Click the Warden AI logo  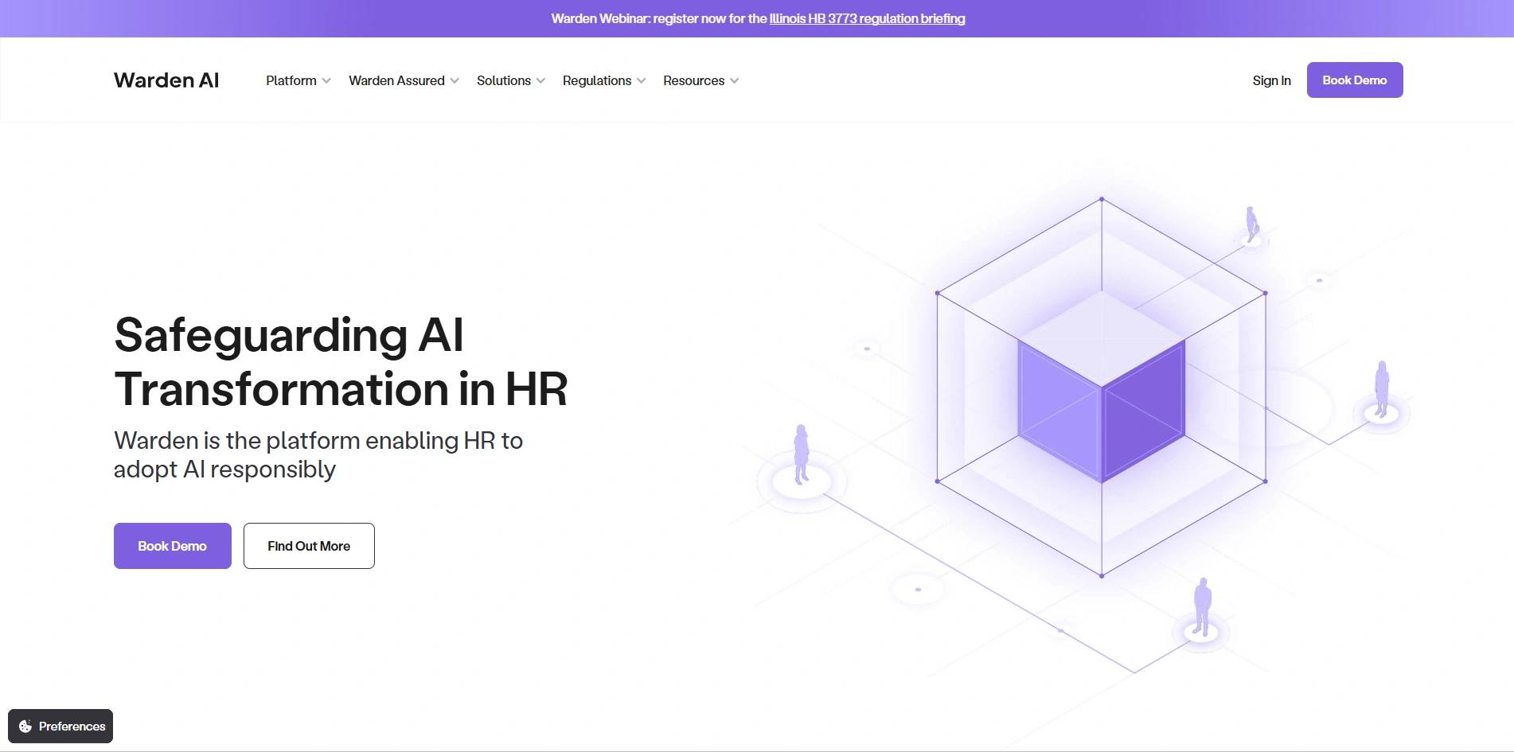(166, 80)
